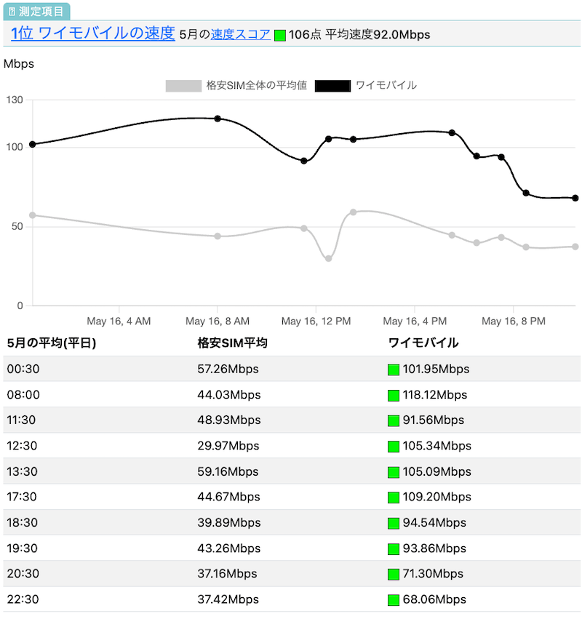The width and height of the screenshot is (582, 619).
Task: Click the green square next to 71.30Mbps
Action: click(394, 575)
